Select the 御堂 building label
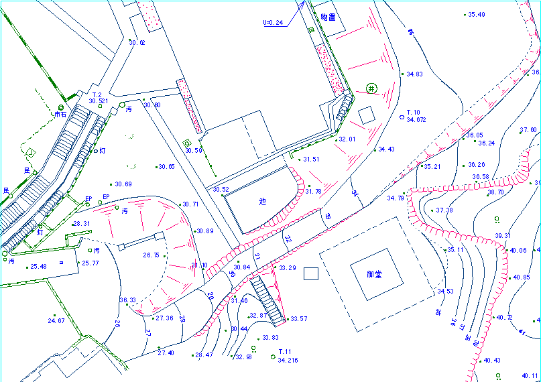Image resolution: width=541 pixels, height=382 pixels. (x=374, y=275)
